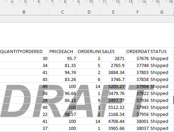Viewport: 174px width, 132px height.
Task: Select order date cell 37803
Action: pyautogui.click(x=137, y=72)
